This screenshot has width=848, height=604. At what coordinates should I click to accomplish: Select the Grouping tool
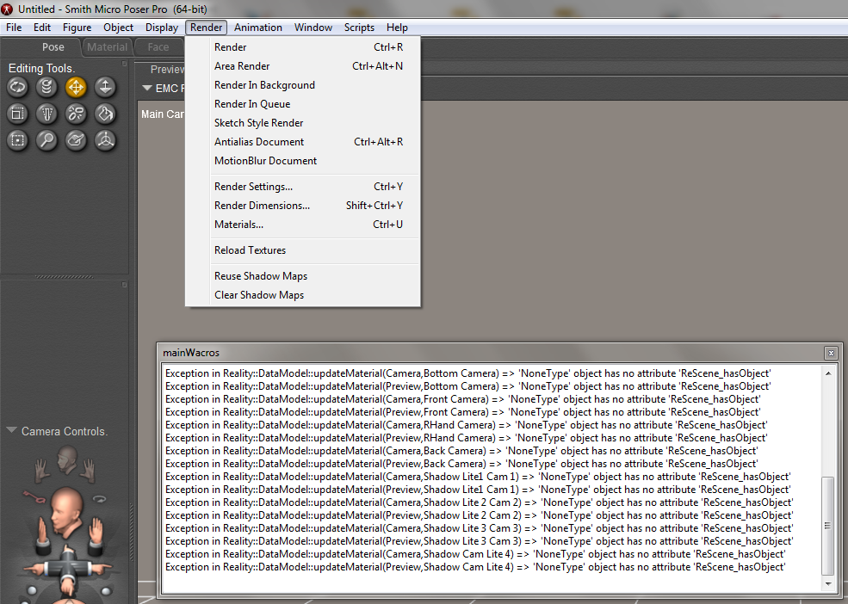click(17, 140)
